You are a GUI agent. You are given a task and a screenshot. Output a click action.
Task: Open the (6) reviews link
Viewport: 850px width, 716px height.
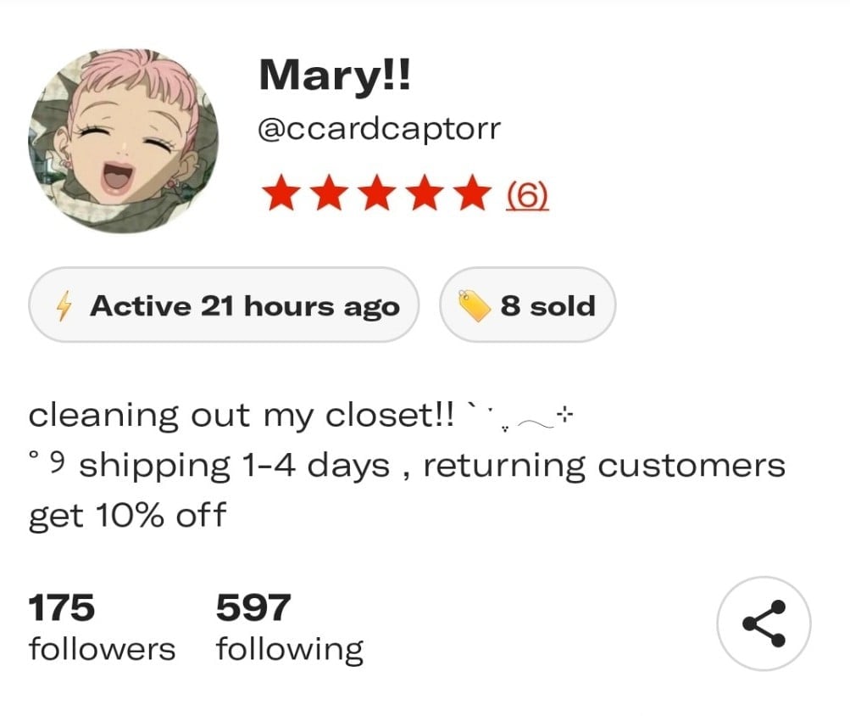(x=527, y=194)
